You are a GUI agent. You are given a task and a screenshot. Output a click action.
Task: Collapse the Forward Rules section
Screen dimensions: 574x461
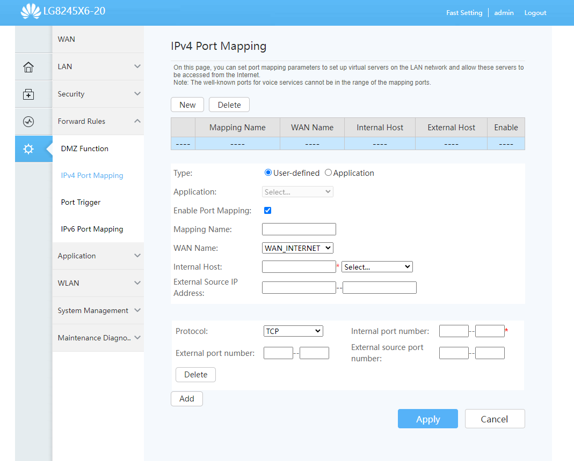[98, 121]
